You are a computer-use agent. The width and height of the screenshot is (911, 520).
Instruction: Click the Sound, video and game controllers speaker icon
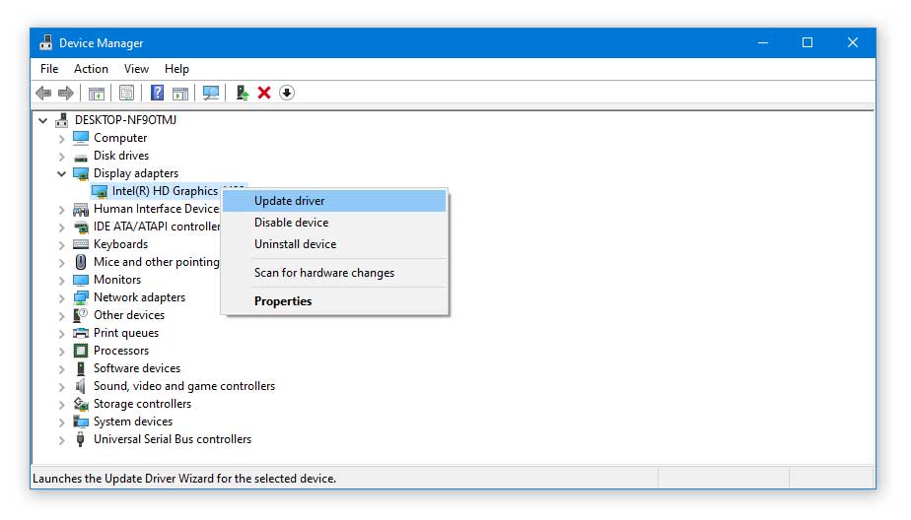(81, 386)
